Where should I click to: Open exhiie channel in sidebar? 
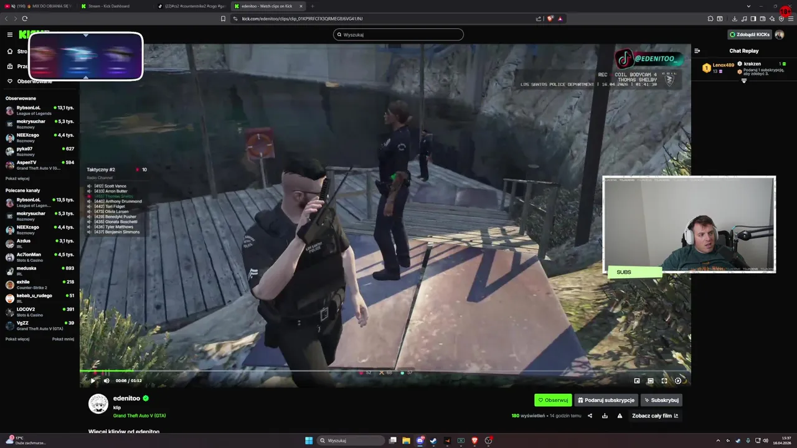40,285
